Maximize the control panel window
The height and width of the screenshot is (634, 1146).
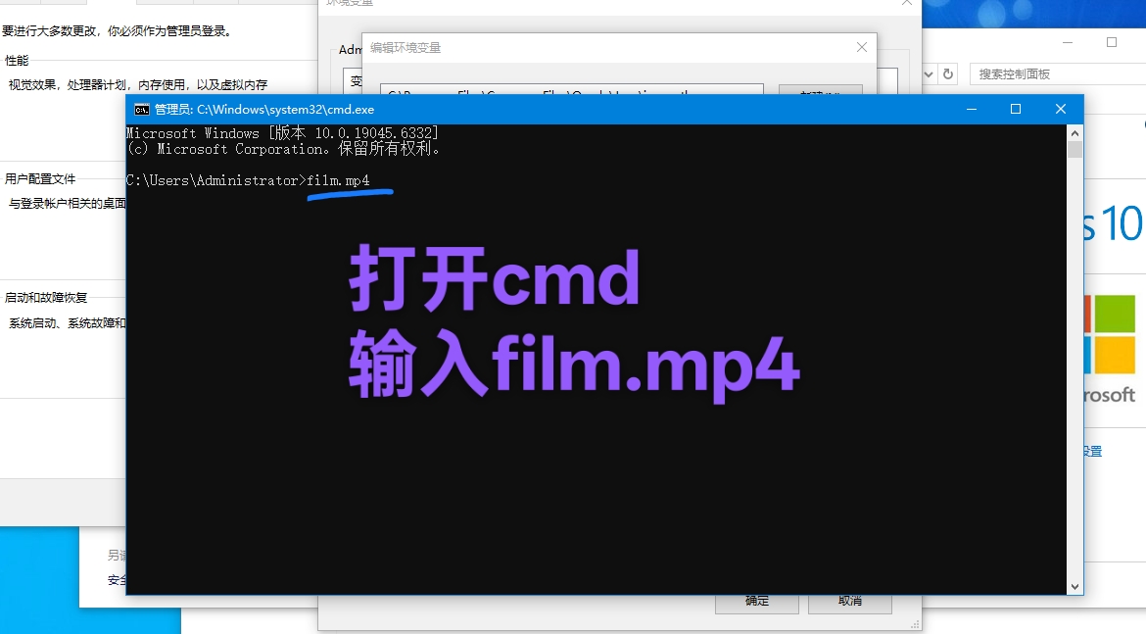click(1112, 42)
